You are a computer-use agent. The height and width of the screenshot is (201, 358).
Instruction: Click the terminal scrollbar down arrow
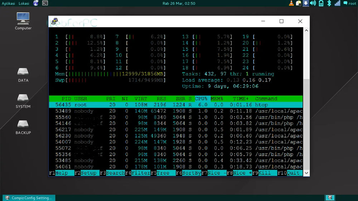[x=306, y=173]
